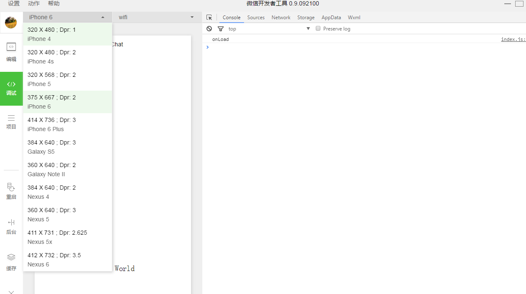Open the wifi network dropdown
The image size is (526, 294).
coord(156,17)
